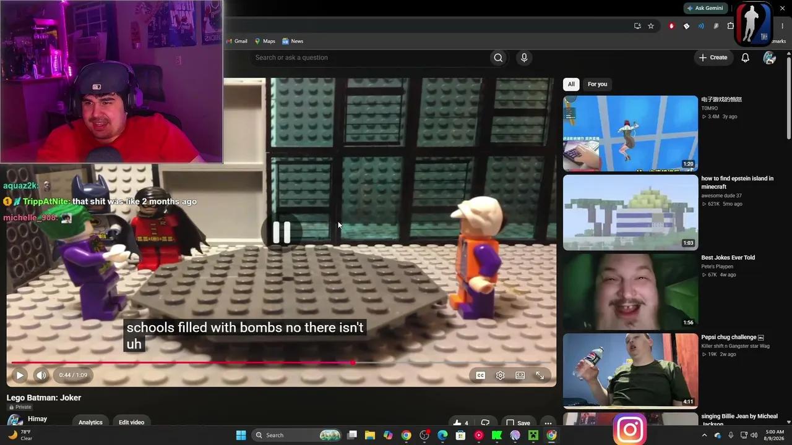Open the player settings gear
Image resolution: width=792 pixels, height=445 pixels.
500,375
